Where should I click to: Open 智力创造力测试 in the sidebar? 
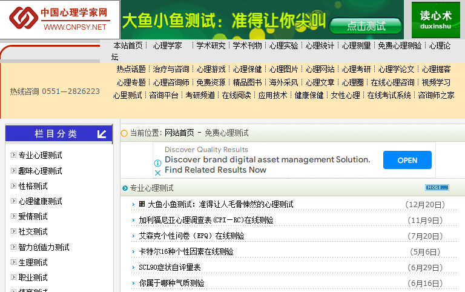pos(44,247)
